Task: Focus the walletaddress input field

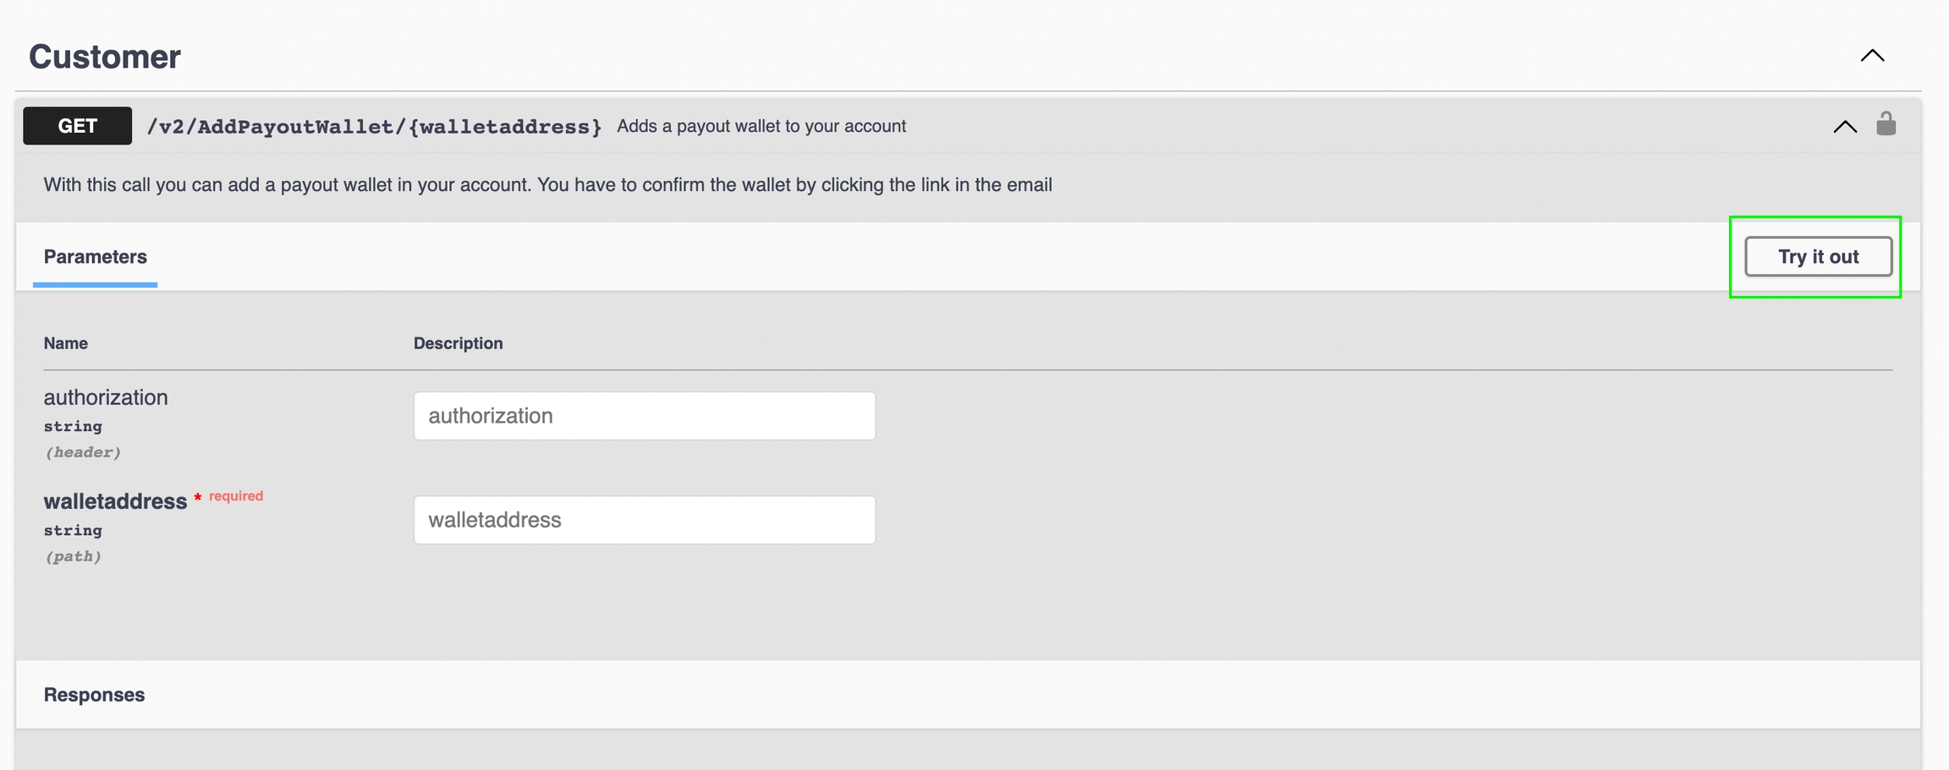Action: click(644, 520)
